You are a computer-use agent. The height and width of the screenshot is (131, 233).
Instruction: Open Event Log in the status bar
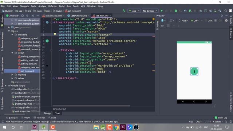tap(221, 118)
